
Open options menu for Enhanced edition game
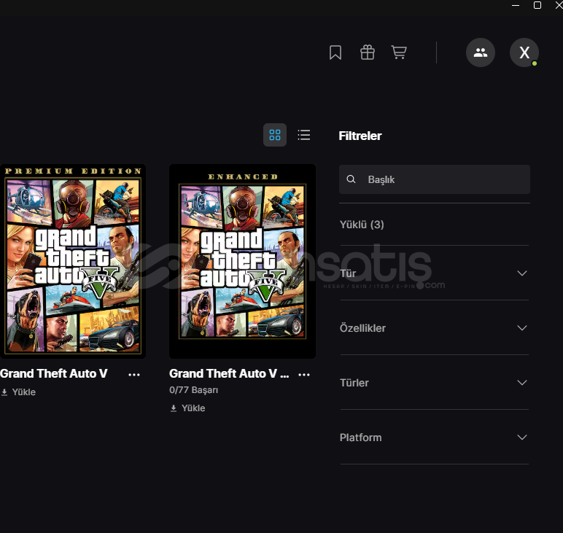[x=304, y=374]
